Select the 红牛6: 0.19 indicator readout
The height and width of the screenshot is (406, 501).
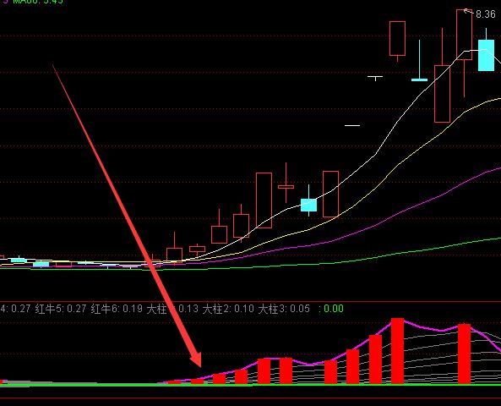(x=117, y=309)
